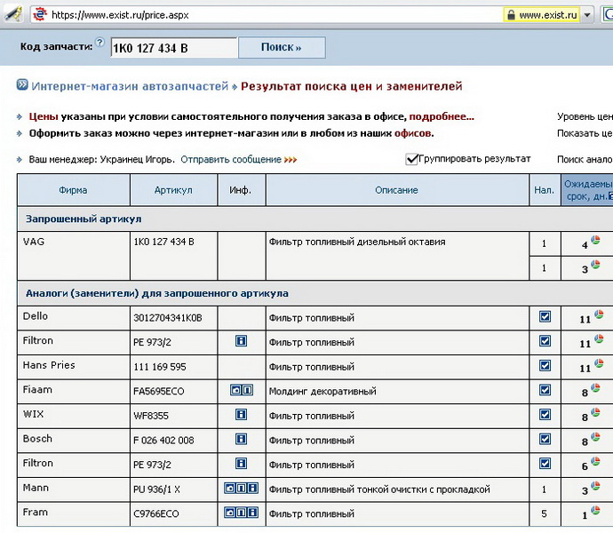This screenshot has width=613, height=533.
Task: Open rightmost info icon in Mann row
Action: [x=252, y=488]
